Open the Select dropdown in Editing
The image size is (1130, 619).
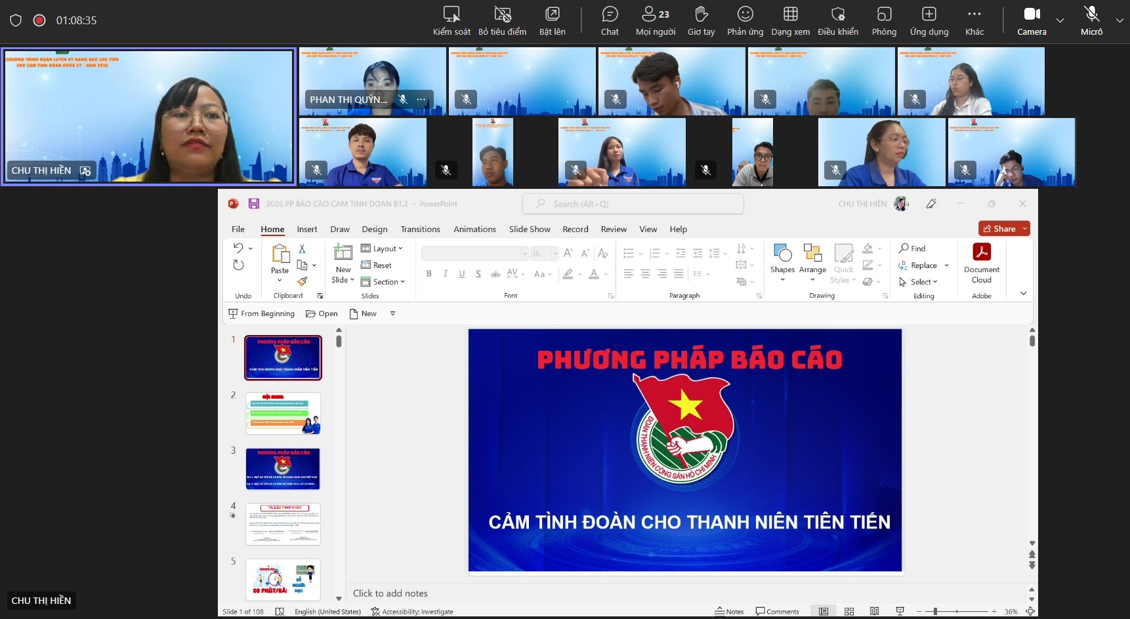point(919,282)
